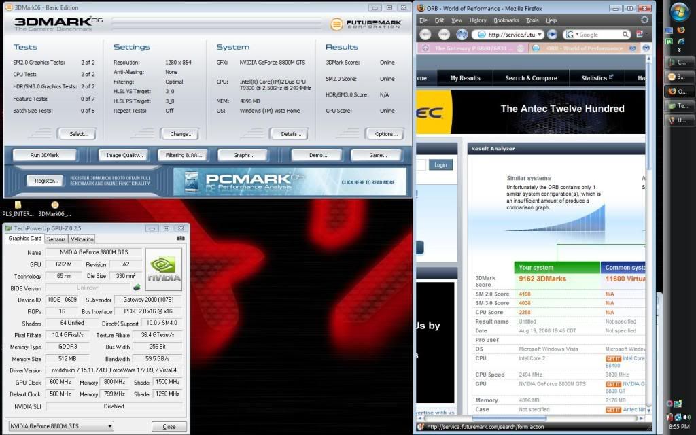
Task: Open the Firefox History menu
Action: [478, 20]
